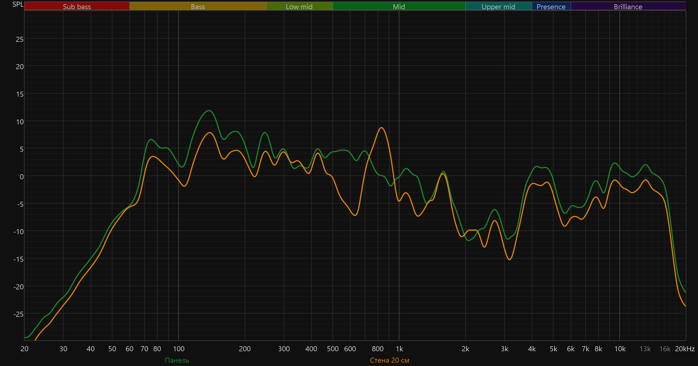
Task: Select the Low mid band header
Action: pyautogui.click(x=299, y=6)
